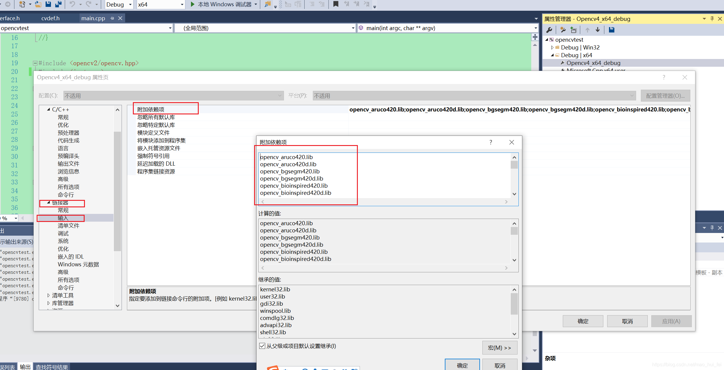
Task: Pin the 属性管理器 panel
Action: click(x=712, y=19)
